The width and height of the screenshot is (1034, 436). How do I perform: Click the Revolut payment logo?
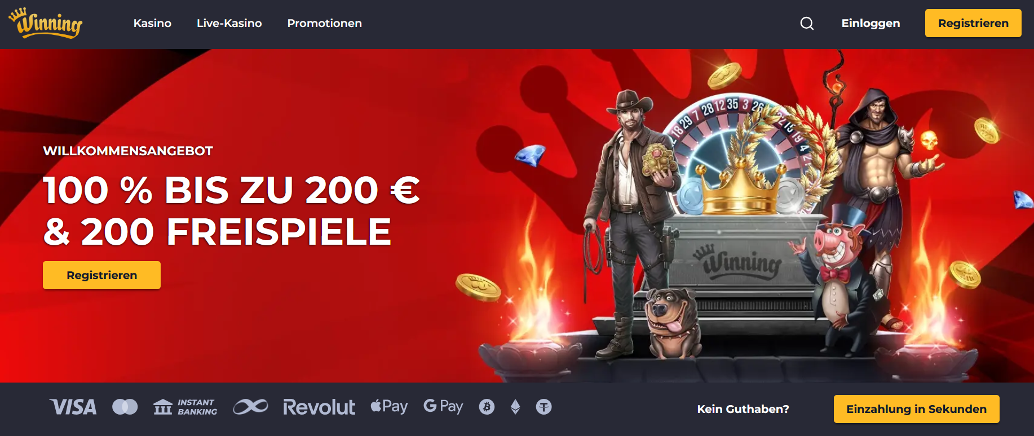point(319,407)
